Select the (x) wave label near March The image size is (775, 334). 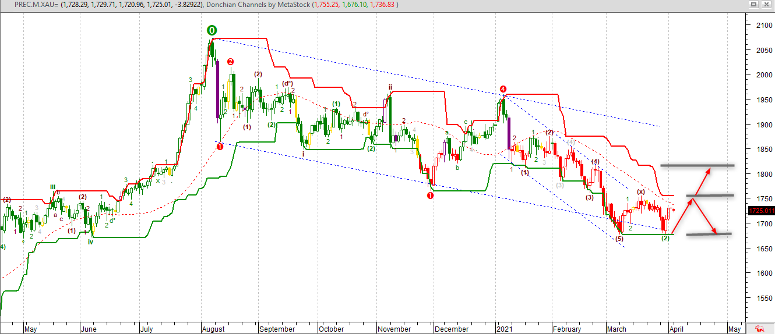click(x=640, y=191)
